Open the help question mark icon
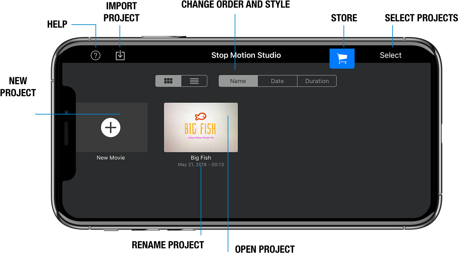The width and height of the screenshot is (458, 253). [x=95, y=55]
